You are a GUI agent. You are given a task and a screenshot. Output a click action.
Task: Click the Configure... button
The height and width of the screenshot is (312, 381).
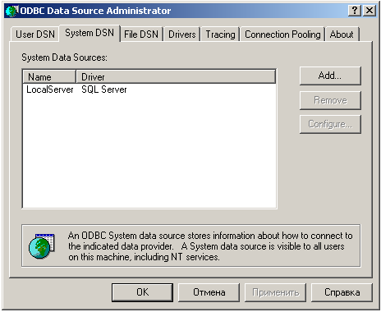click(330, 124)
